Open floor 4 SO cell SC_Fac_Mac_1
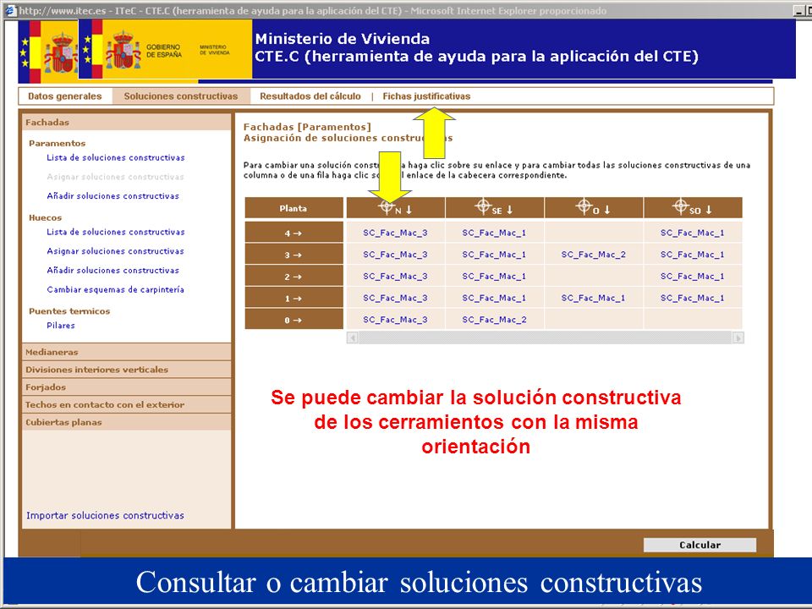Viewport: 812px width, 609px height. [x=693, y=233]
